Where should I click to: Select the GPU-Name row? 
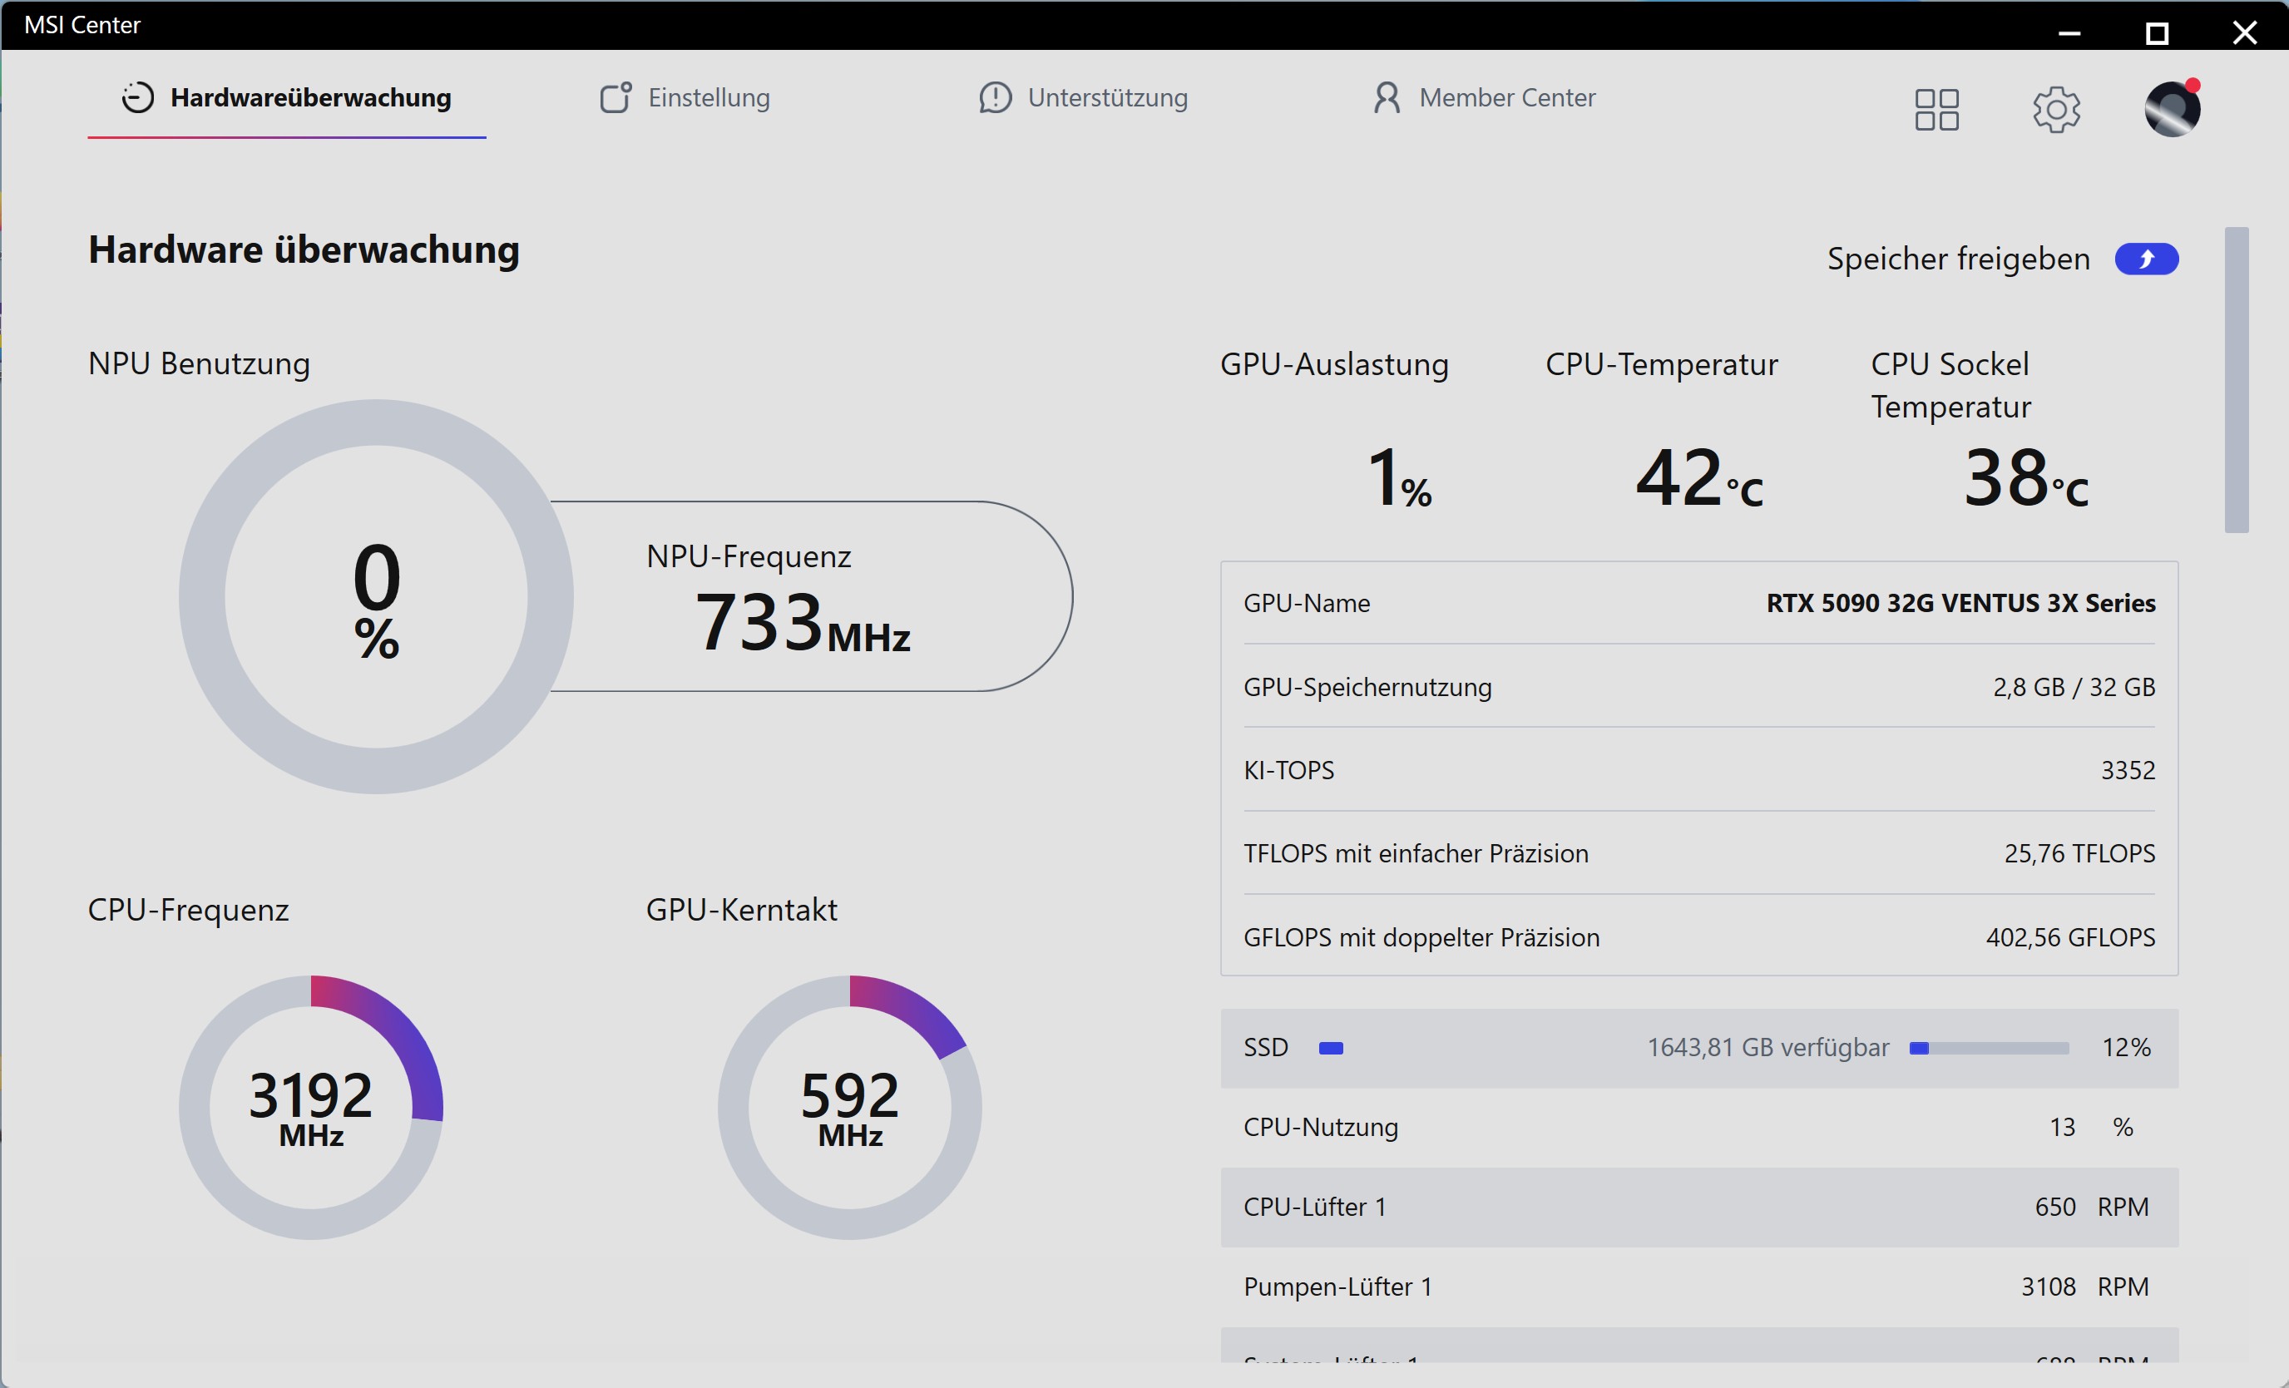point(1699,603)
